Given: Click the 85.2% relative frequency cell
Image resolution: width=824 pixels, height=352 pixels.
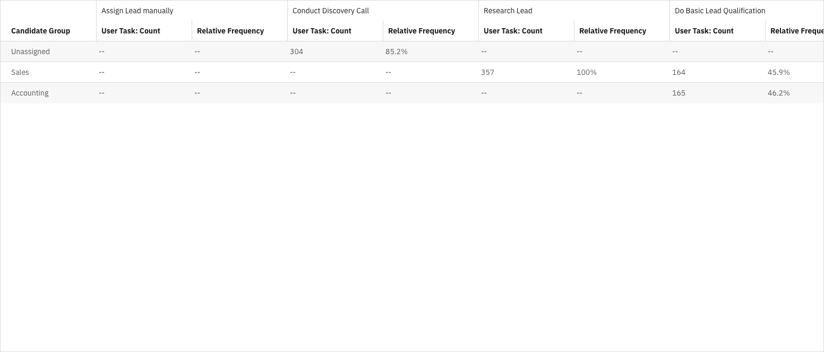Looking at the screenshot, I should [396, 51].
